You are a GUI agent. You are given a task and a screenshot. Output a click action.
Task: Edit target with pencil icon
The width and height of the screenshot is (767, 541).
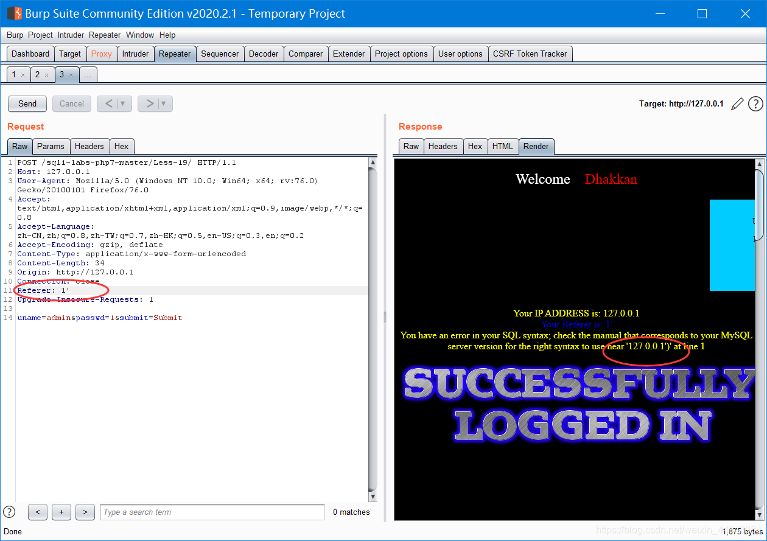coord(737,104)
